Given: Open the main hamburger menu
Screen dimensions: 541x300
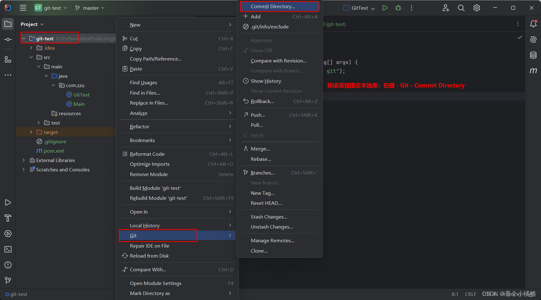Looking at the screenshot, I should (23, 8).
